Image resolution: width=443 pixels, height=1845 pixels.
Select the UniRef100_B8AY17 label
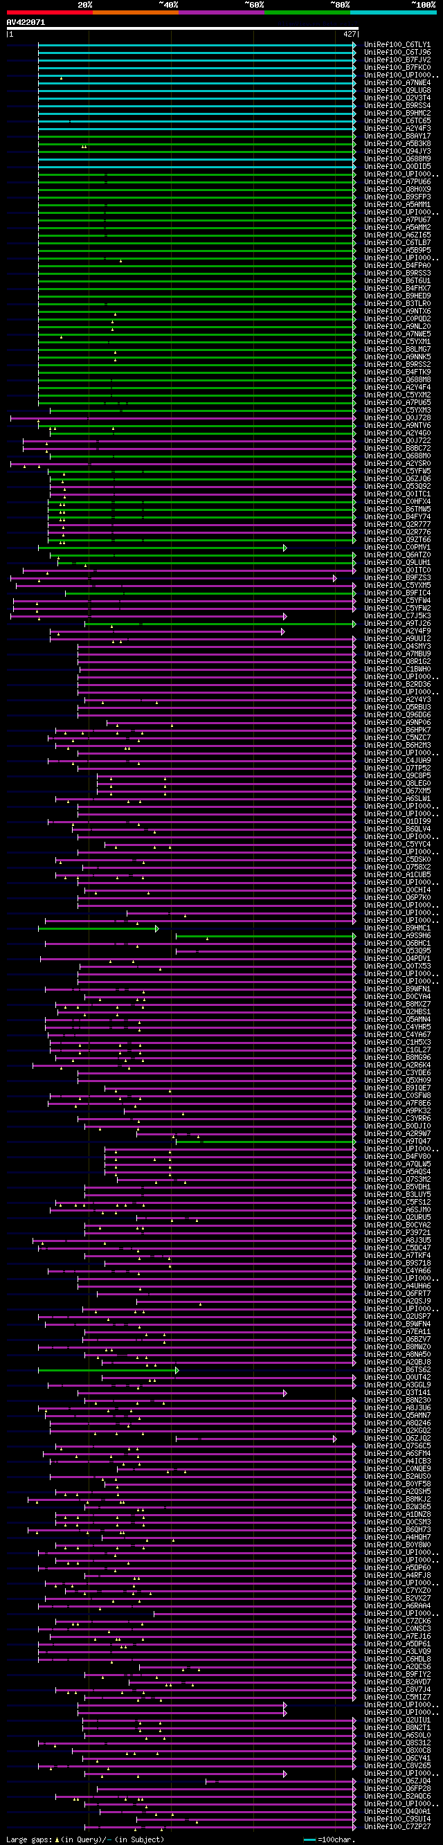[397, 136]
